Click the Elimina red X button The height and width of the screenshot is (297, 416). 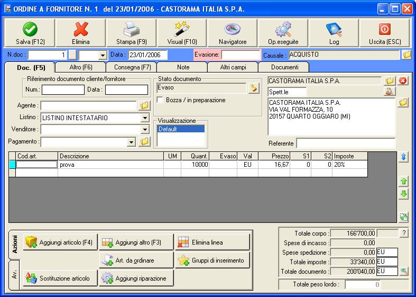pos(81,33)
